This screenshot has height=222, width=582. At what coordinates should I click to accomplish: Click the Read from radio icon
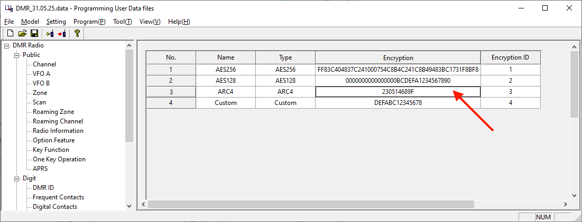(x=50, y=34)
